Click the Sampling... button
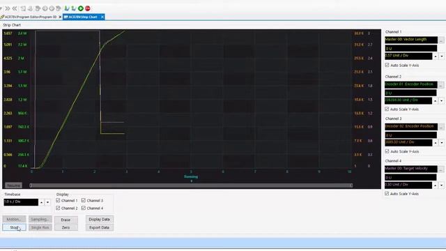 [x=40, y=219]
